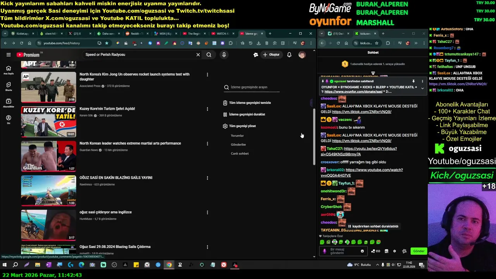This screenshot has height=279, width=496.
Task: Open the Windows Start menu
Action: [x=5, y=265]
